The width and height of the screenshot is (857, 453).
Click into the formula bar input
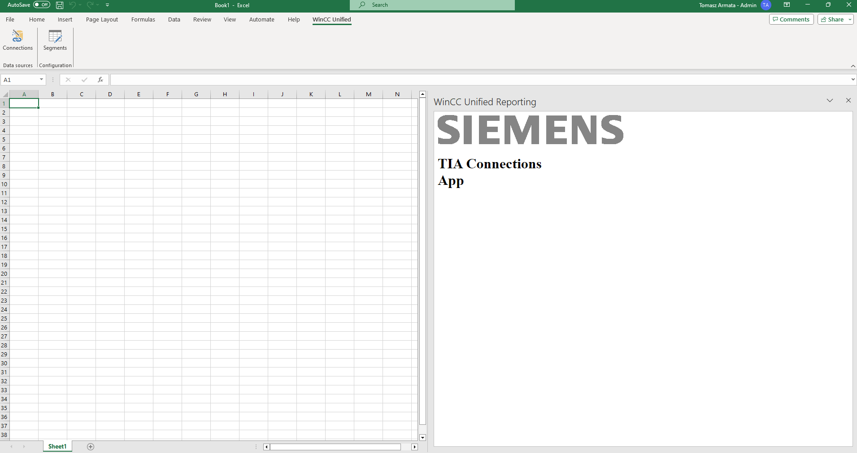coord(480,80)
